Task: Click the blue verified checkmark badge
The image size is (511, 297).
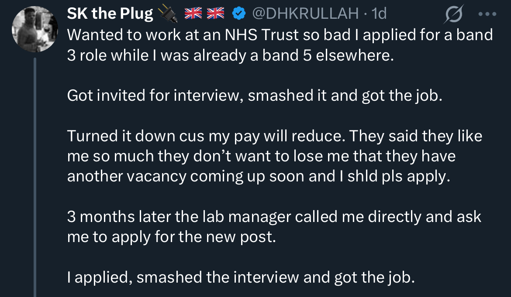Action: coord(239,14)
